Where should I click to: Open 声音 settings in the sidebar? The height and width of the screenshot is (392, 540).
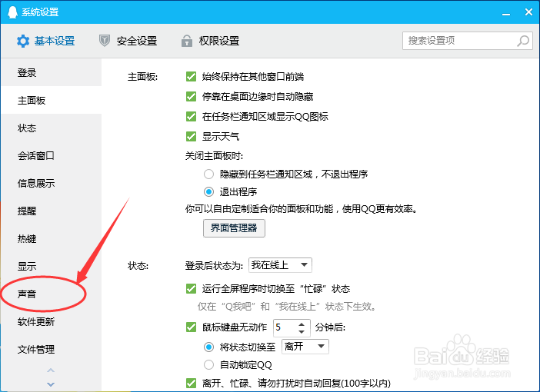coord(52,294)
